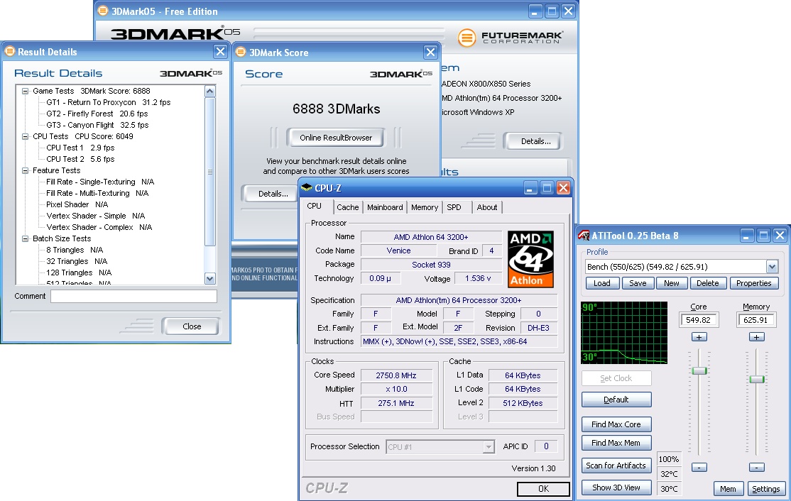Save the ATITool profile

click(x=638, y=283)
